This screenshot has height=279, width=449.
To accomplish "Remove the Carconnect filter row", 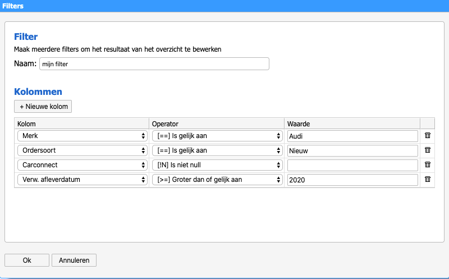I will (x=428, y=164).
